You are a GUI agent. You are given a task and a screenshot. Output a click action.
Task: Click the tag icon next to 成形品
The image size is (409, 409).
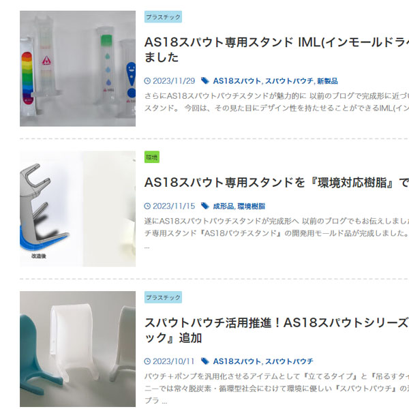click(205, 206)
